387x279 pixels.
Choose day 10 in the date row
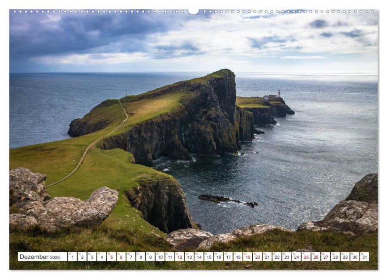click(160, 257)
